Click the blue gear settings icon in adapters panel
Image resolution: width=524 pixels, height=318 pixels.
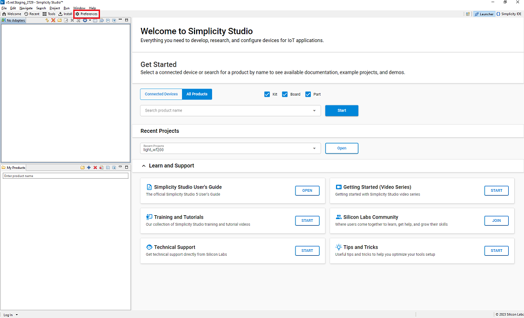point(85,20)
